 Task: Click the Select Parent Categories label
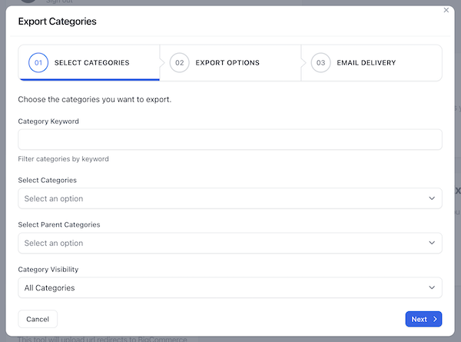coord(59,224)
